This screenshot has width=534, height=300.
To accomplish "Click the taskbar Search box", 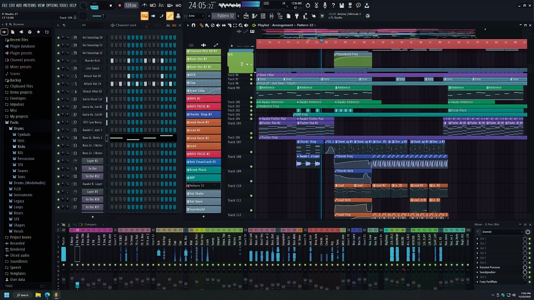I will [23, 295].
